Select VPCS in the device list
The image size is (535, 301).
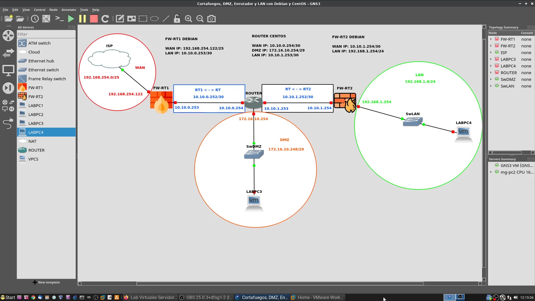[46, 159]
